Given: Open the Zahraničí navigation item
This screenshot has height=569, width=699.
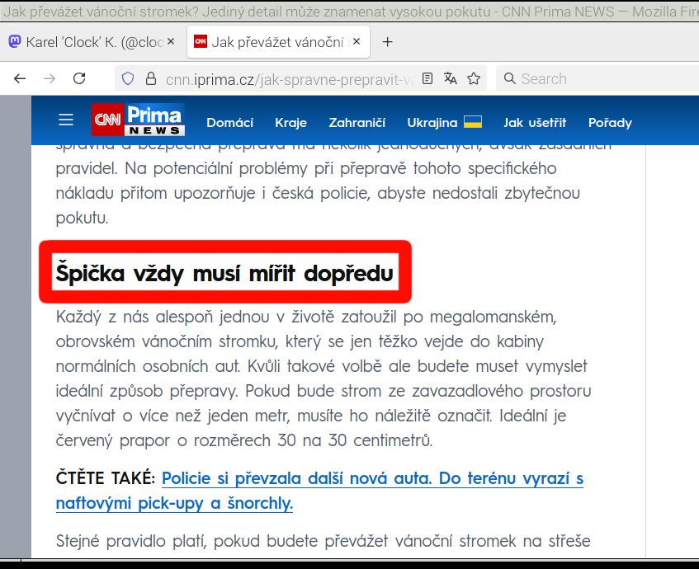Looking at the screenshot, I should click(x=357, y=123).
